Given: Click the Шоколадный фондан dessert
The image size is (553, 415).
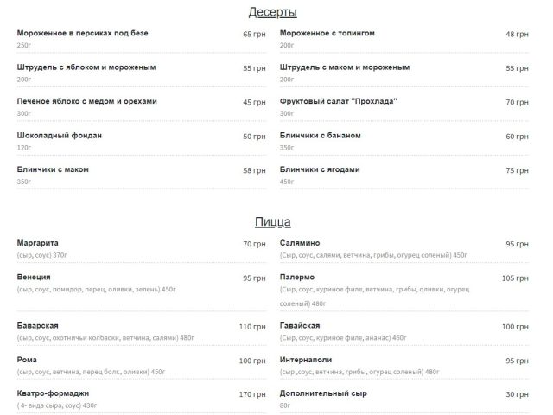Looking at the screenshot, I should click(60, 136).
